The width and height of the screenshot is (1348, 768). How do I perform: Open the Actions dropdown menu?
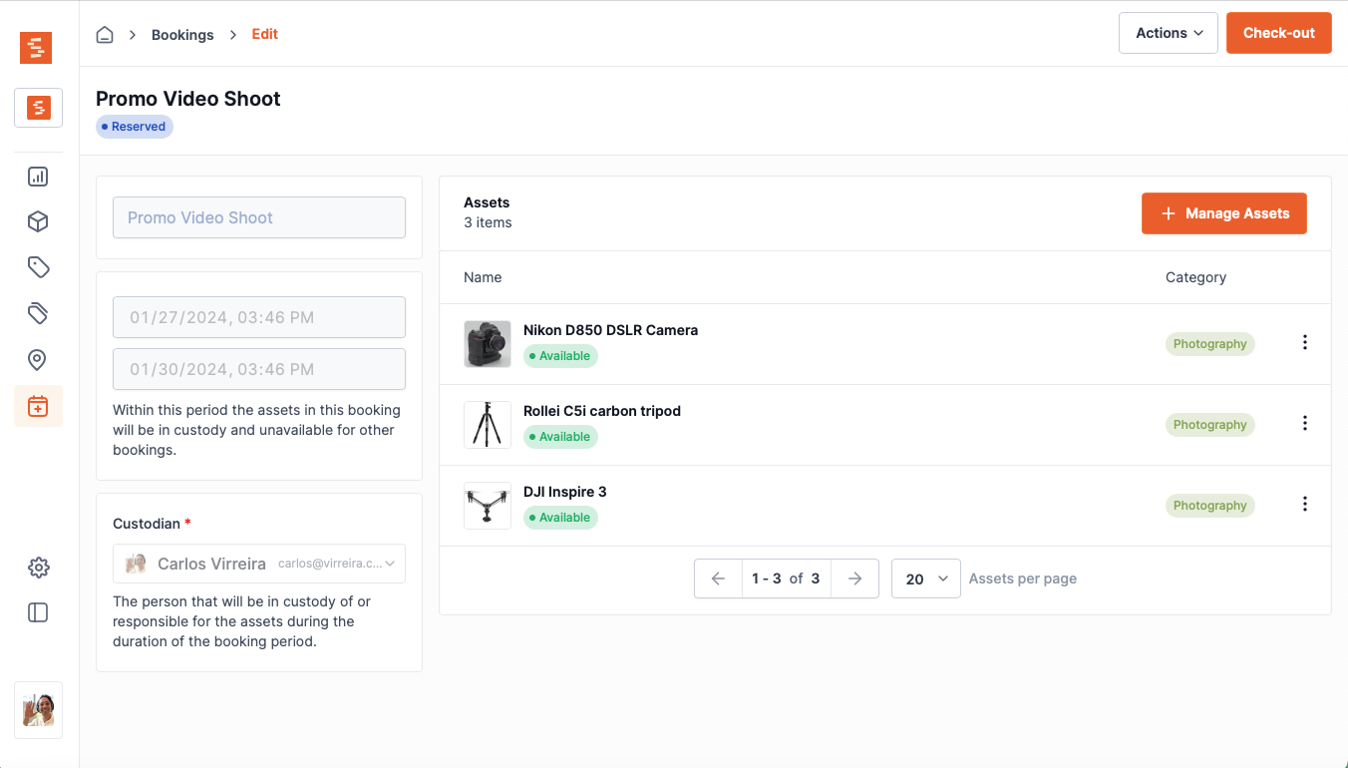pos(1169,33)
